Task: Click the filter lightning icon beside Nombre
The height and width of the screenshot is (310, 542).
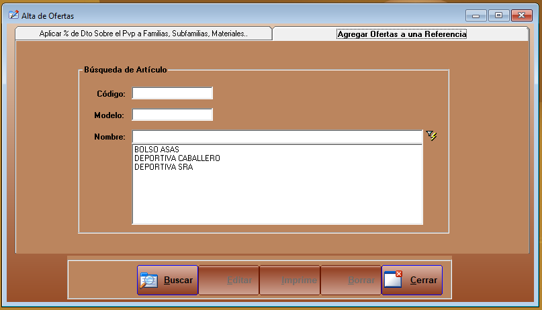Action: tap(431, 136)
